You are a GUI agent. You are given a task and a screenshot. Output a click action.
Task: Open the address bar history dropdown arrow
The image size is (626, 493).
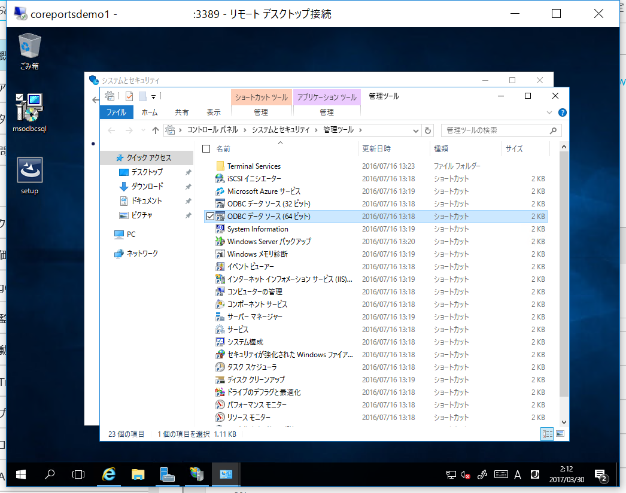[415, 130]
